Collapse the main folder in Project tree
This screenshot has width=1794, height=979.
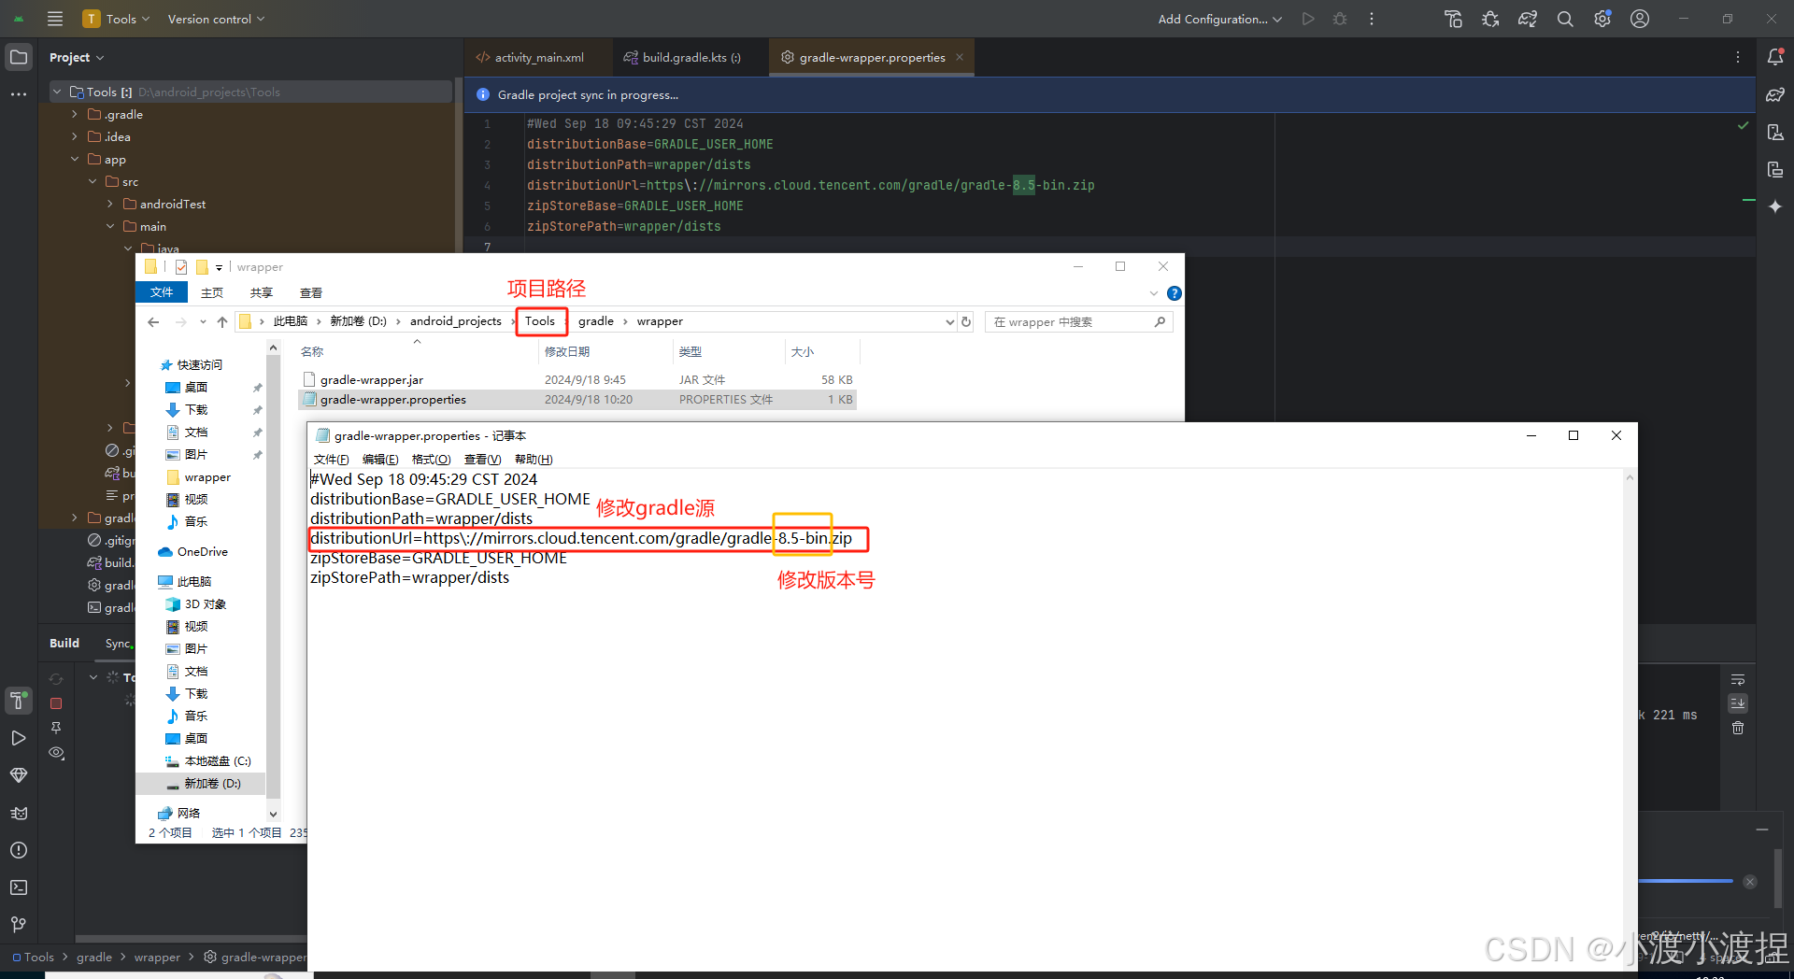click(110, 226)
